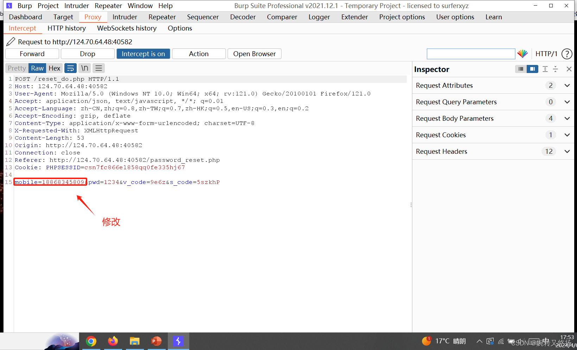Open the WebSockets history sub-tab

click(127, 28)
